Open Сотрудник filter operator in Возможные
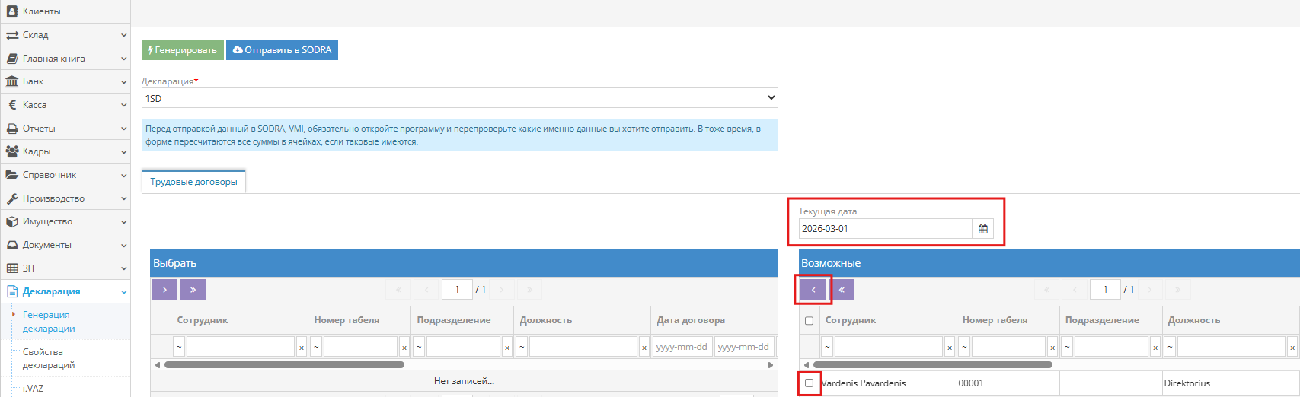This screenshot has width=1300, height=397. pos(828,348)
